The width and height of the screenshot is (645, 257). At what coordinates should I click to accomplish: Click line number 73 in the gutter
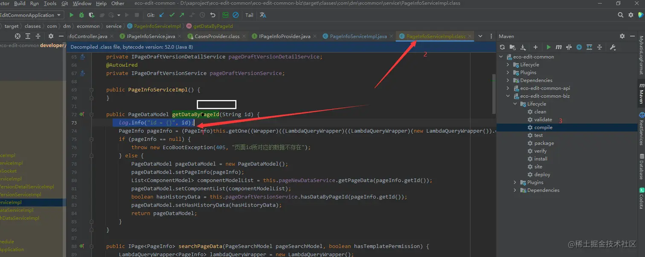point(74,123)
